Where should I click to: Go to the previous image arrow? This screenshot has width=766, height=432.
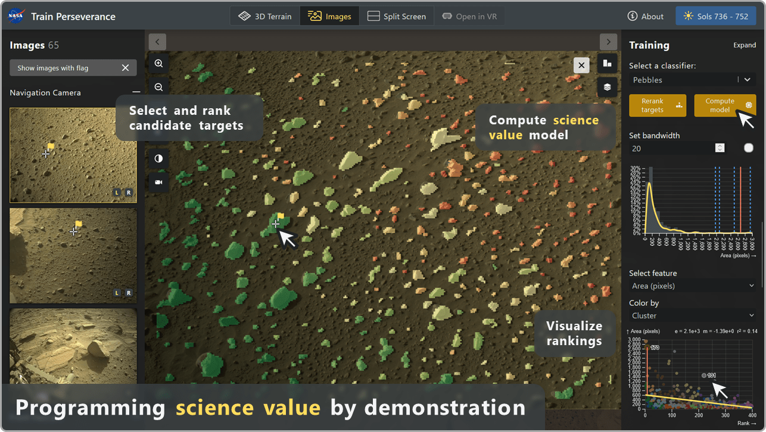point(157,42)
